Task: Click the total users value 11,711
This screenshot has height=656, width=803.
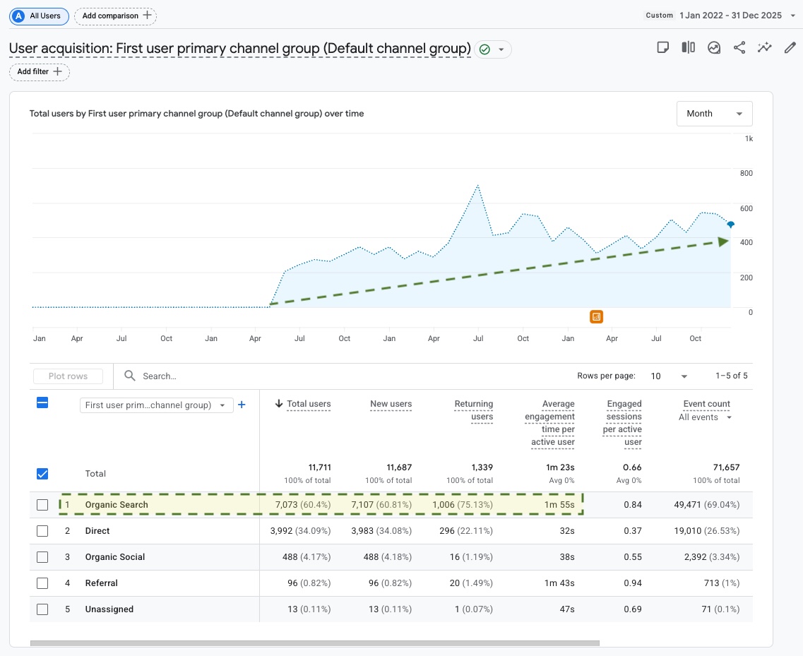Action: tap(319, 467)
